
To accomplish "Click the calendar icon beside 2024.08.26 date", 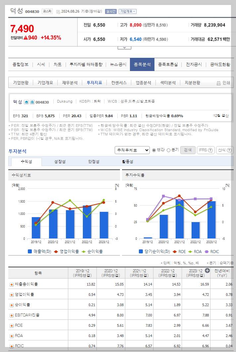I will (x=58, y=11).
